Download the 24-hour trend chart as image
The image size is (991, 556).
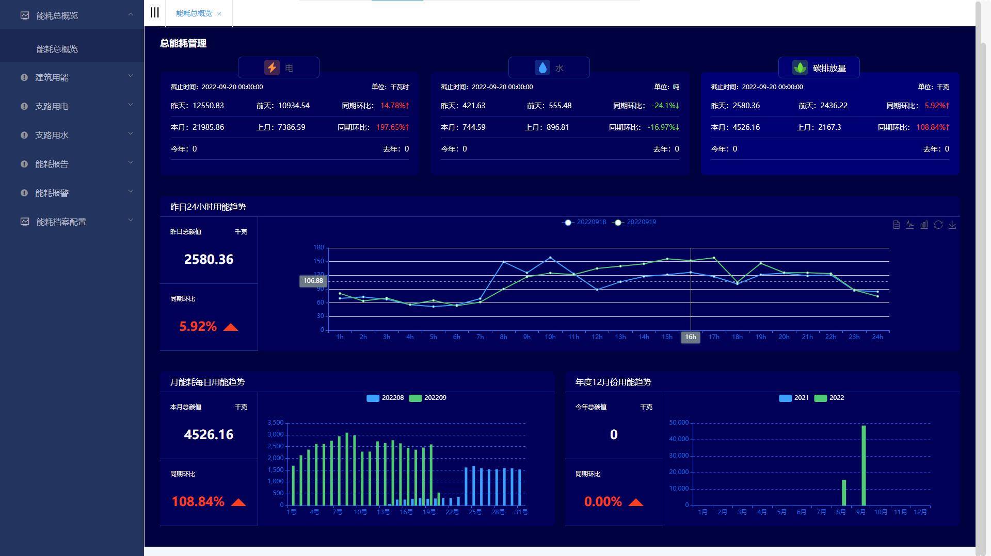952,225
